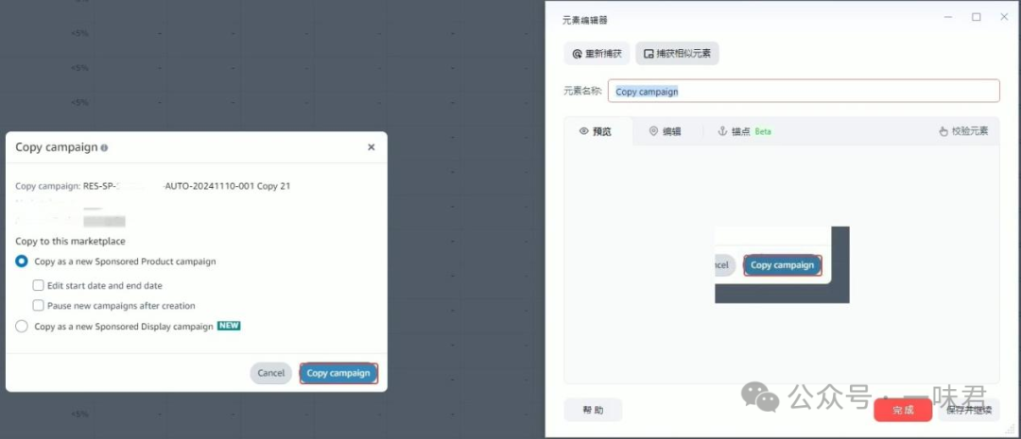The image size is (1021, 439).
Task: Maximize the 元素编辑器 window
Action: pos(976,18)
